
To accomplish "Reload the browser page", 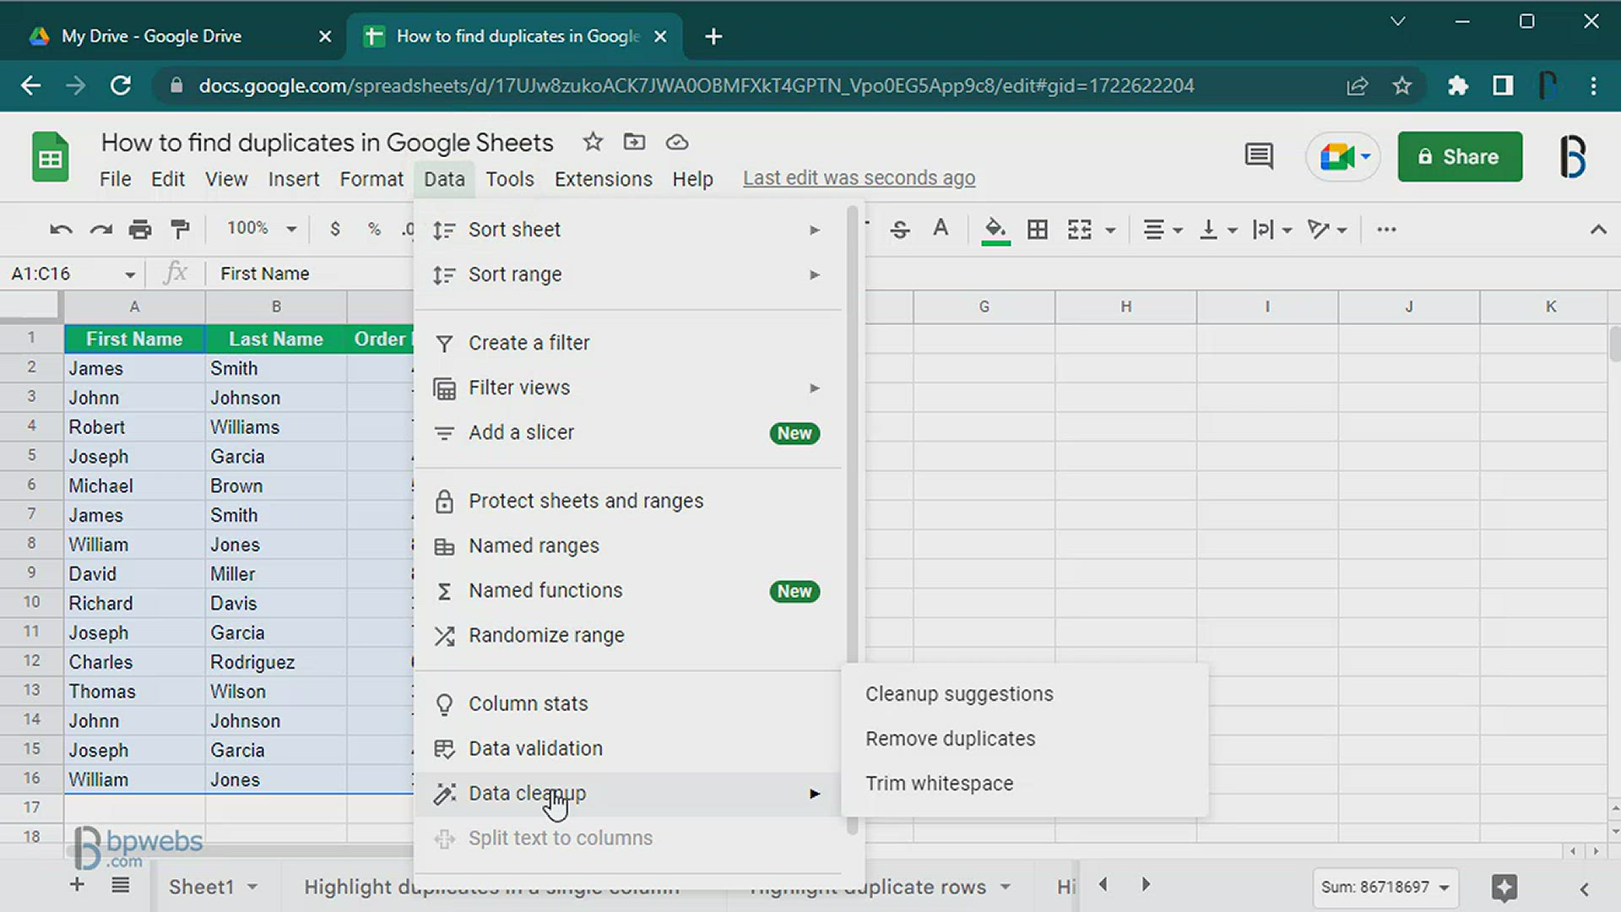I will (121, 85).
